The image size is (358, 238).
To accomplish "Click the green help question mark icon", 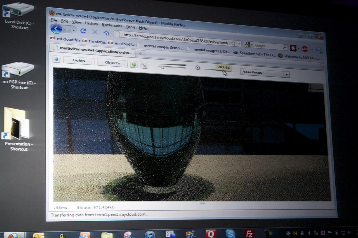I will tap(134, 65).
